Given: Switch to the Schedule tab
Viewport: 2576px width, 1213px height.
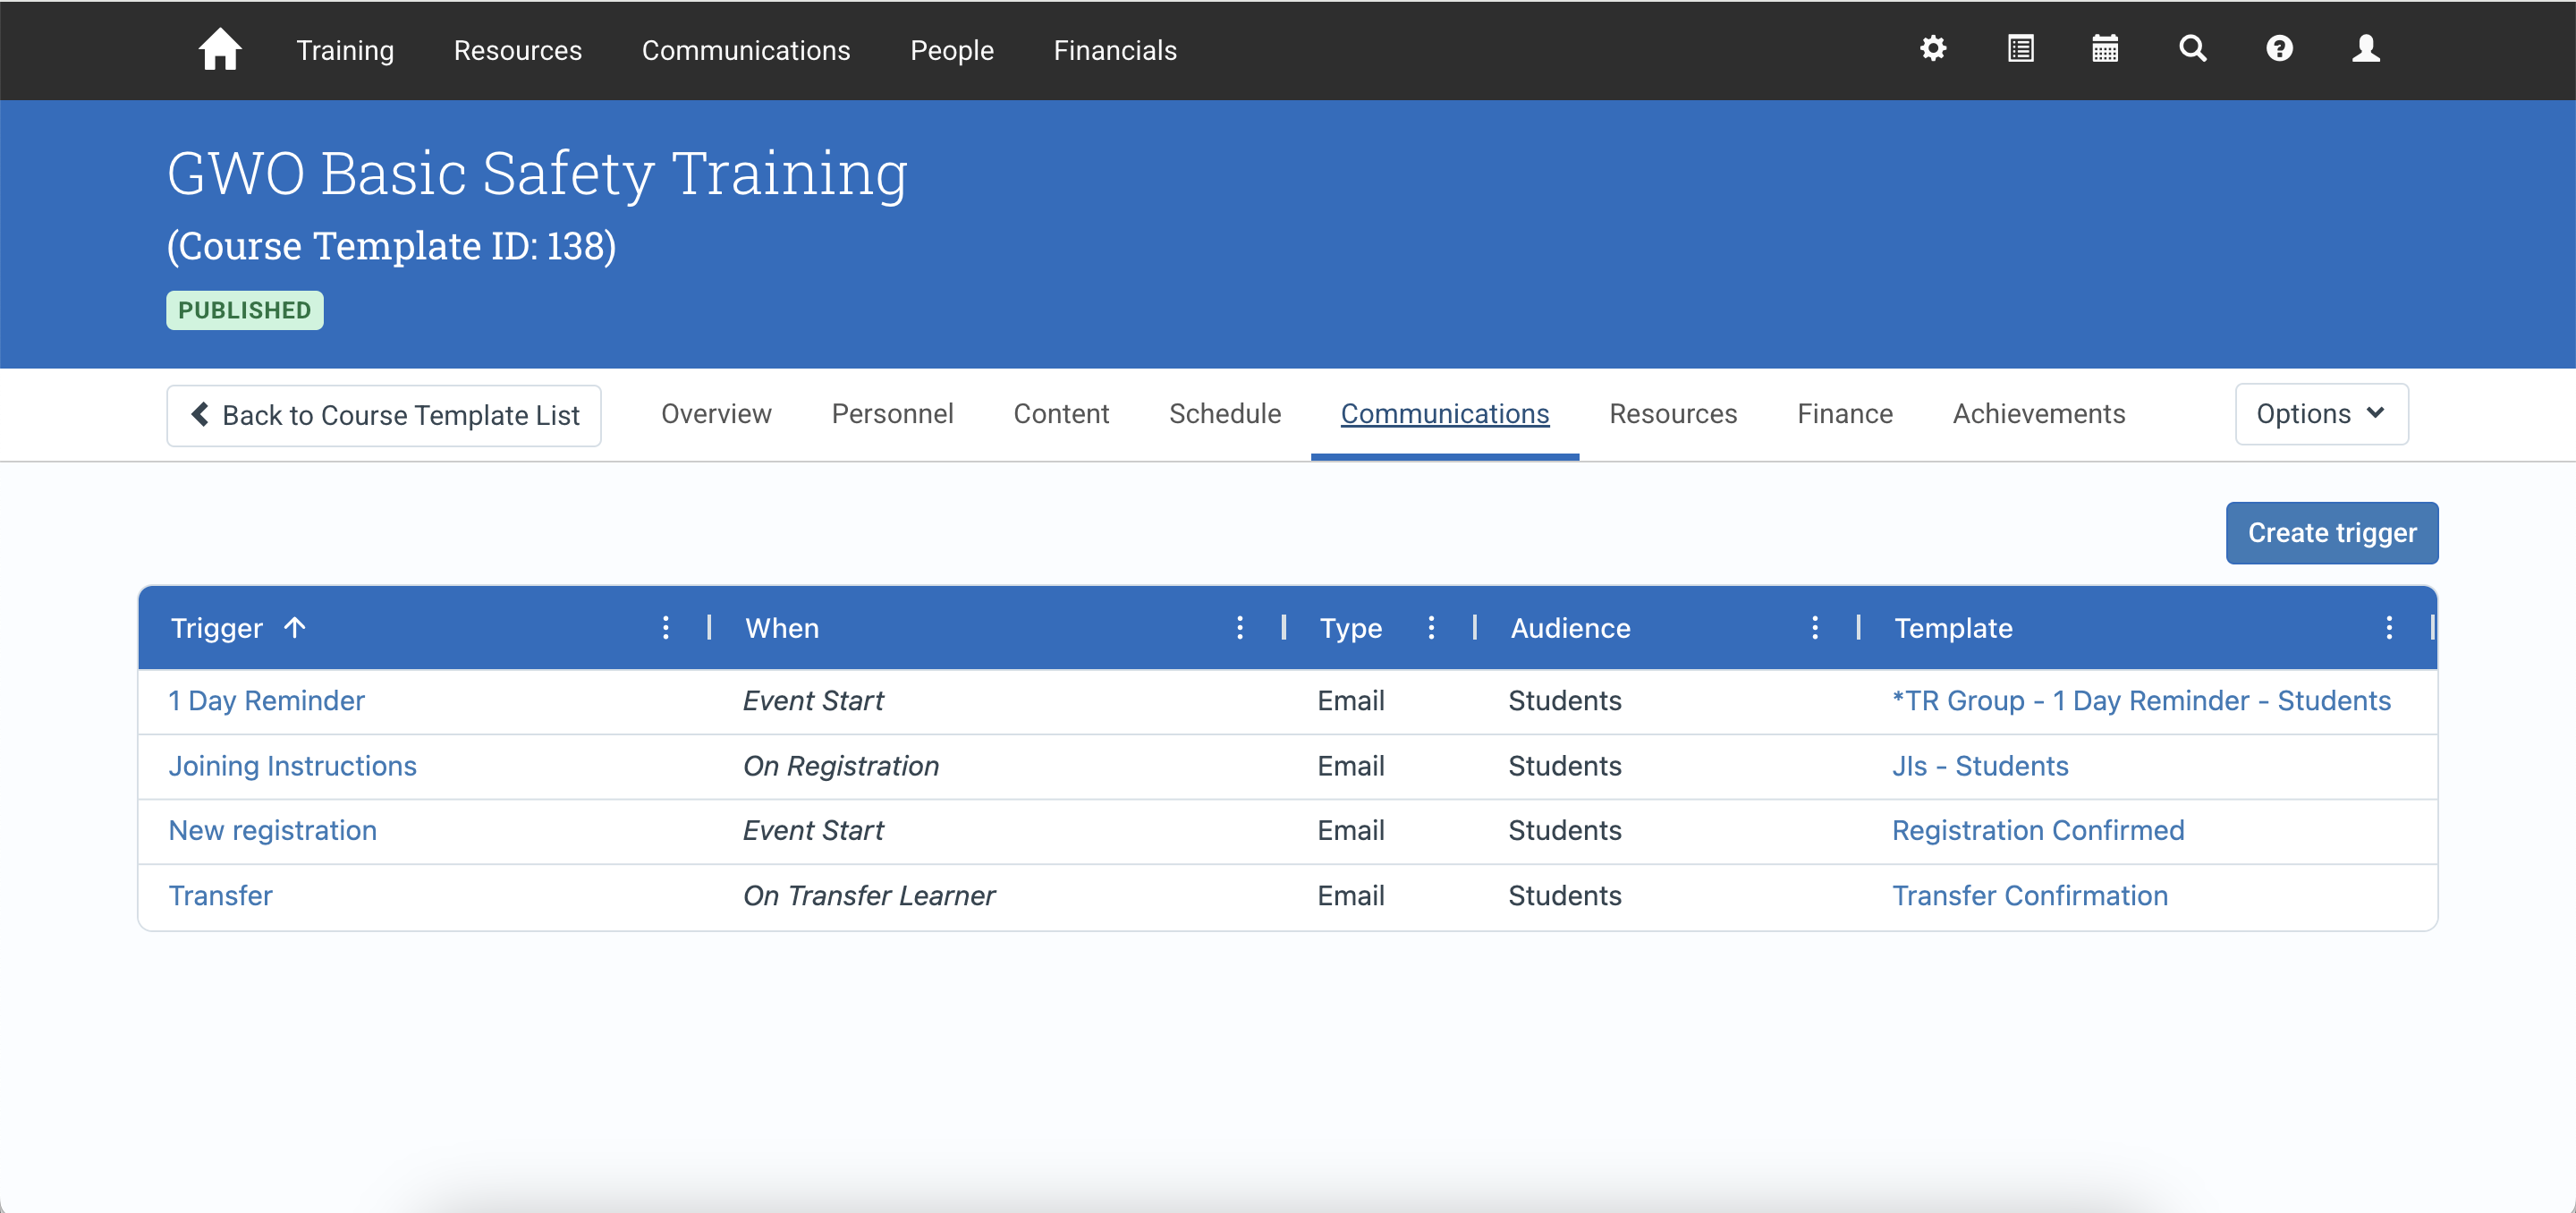Looking at the screenshot, I should click(1224, 414).
